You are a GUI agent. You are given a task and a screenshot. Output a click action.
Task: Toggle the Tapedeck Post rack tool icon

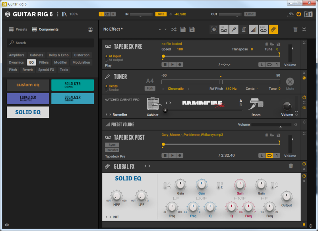[264, 29]
